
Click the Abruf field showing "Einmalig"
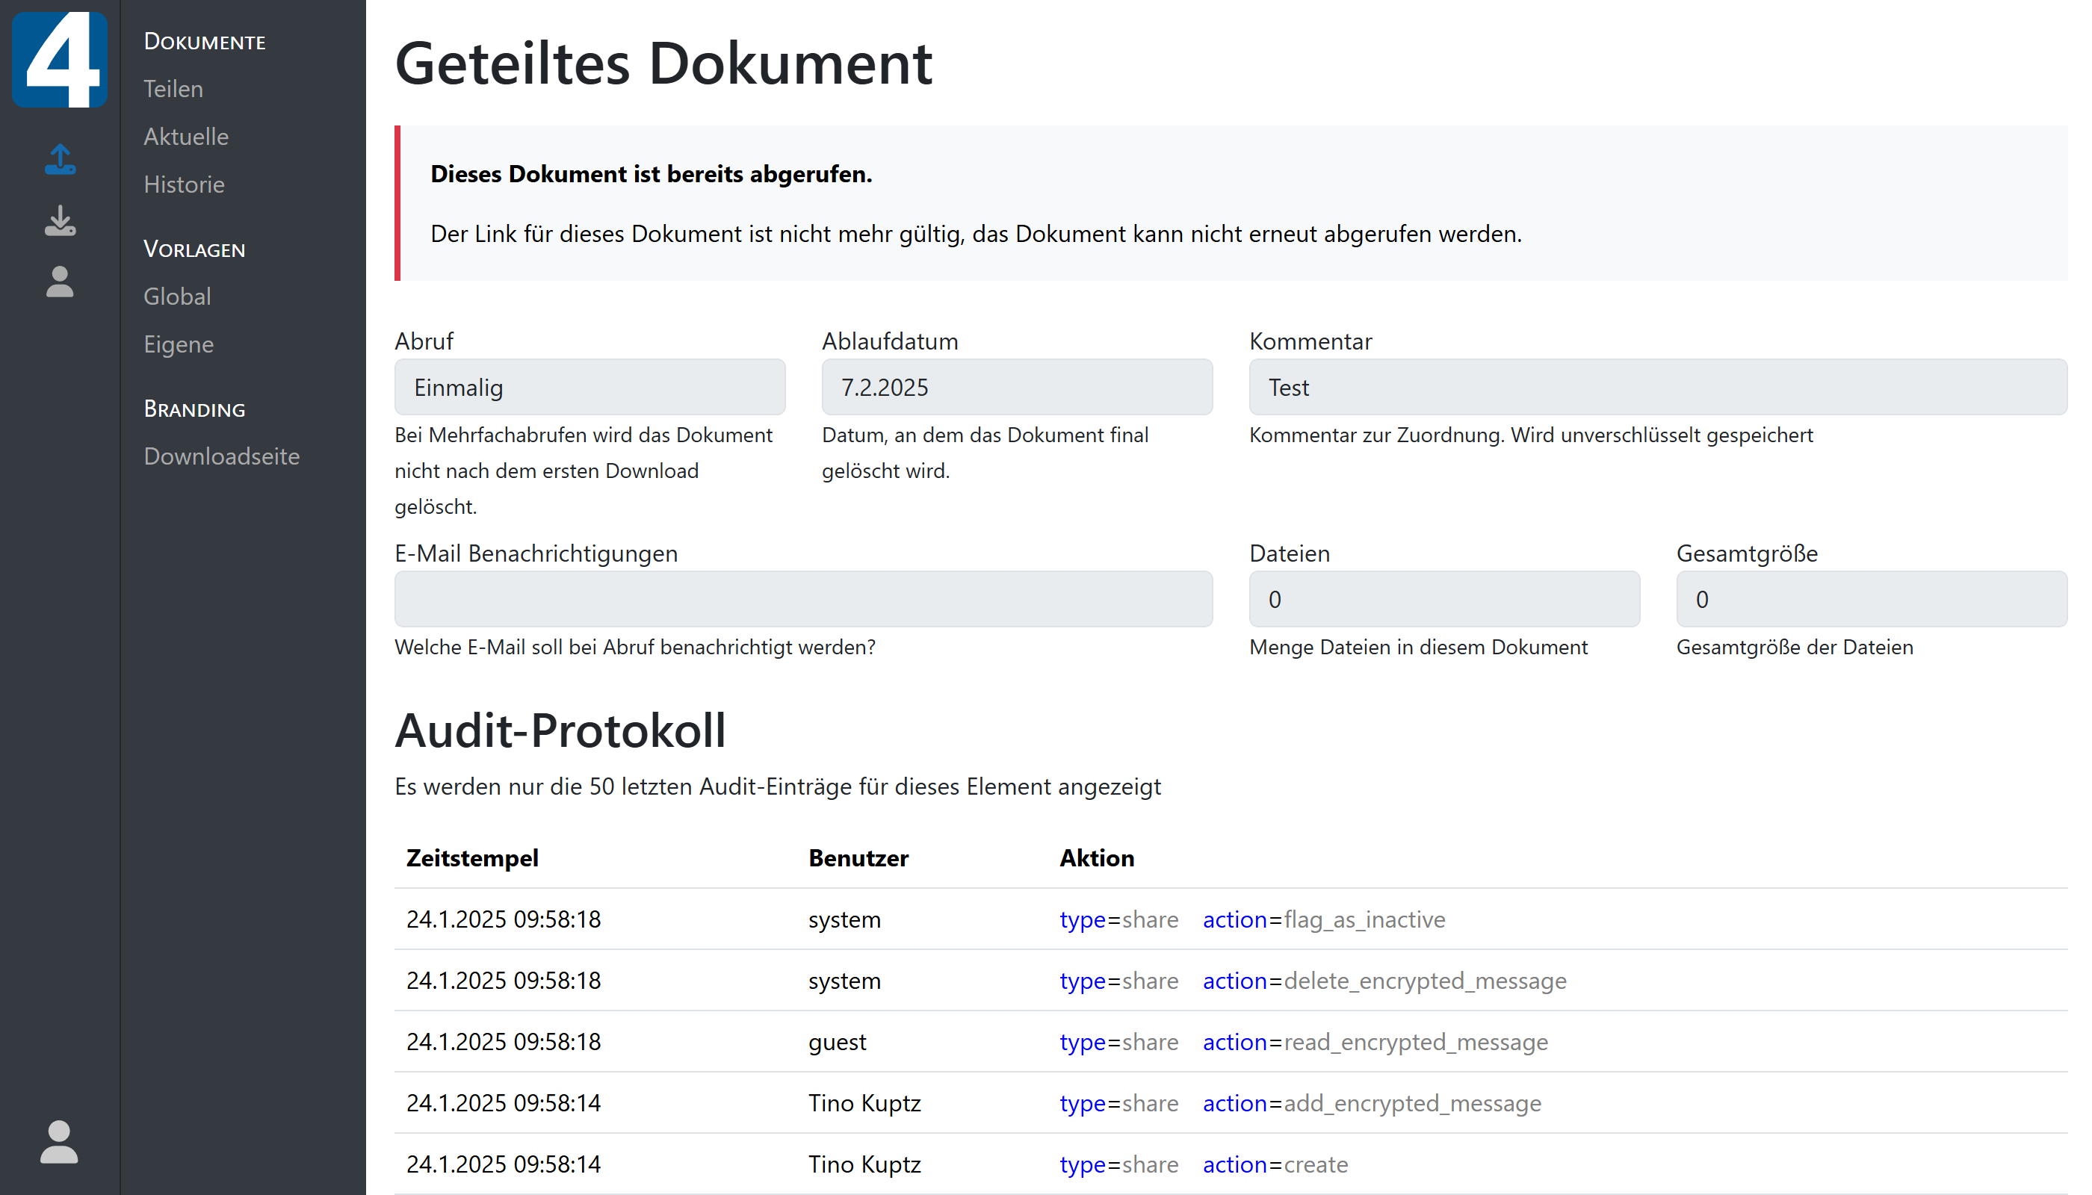(589, 387)
